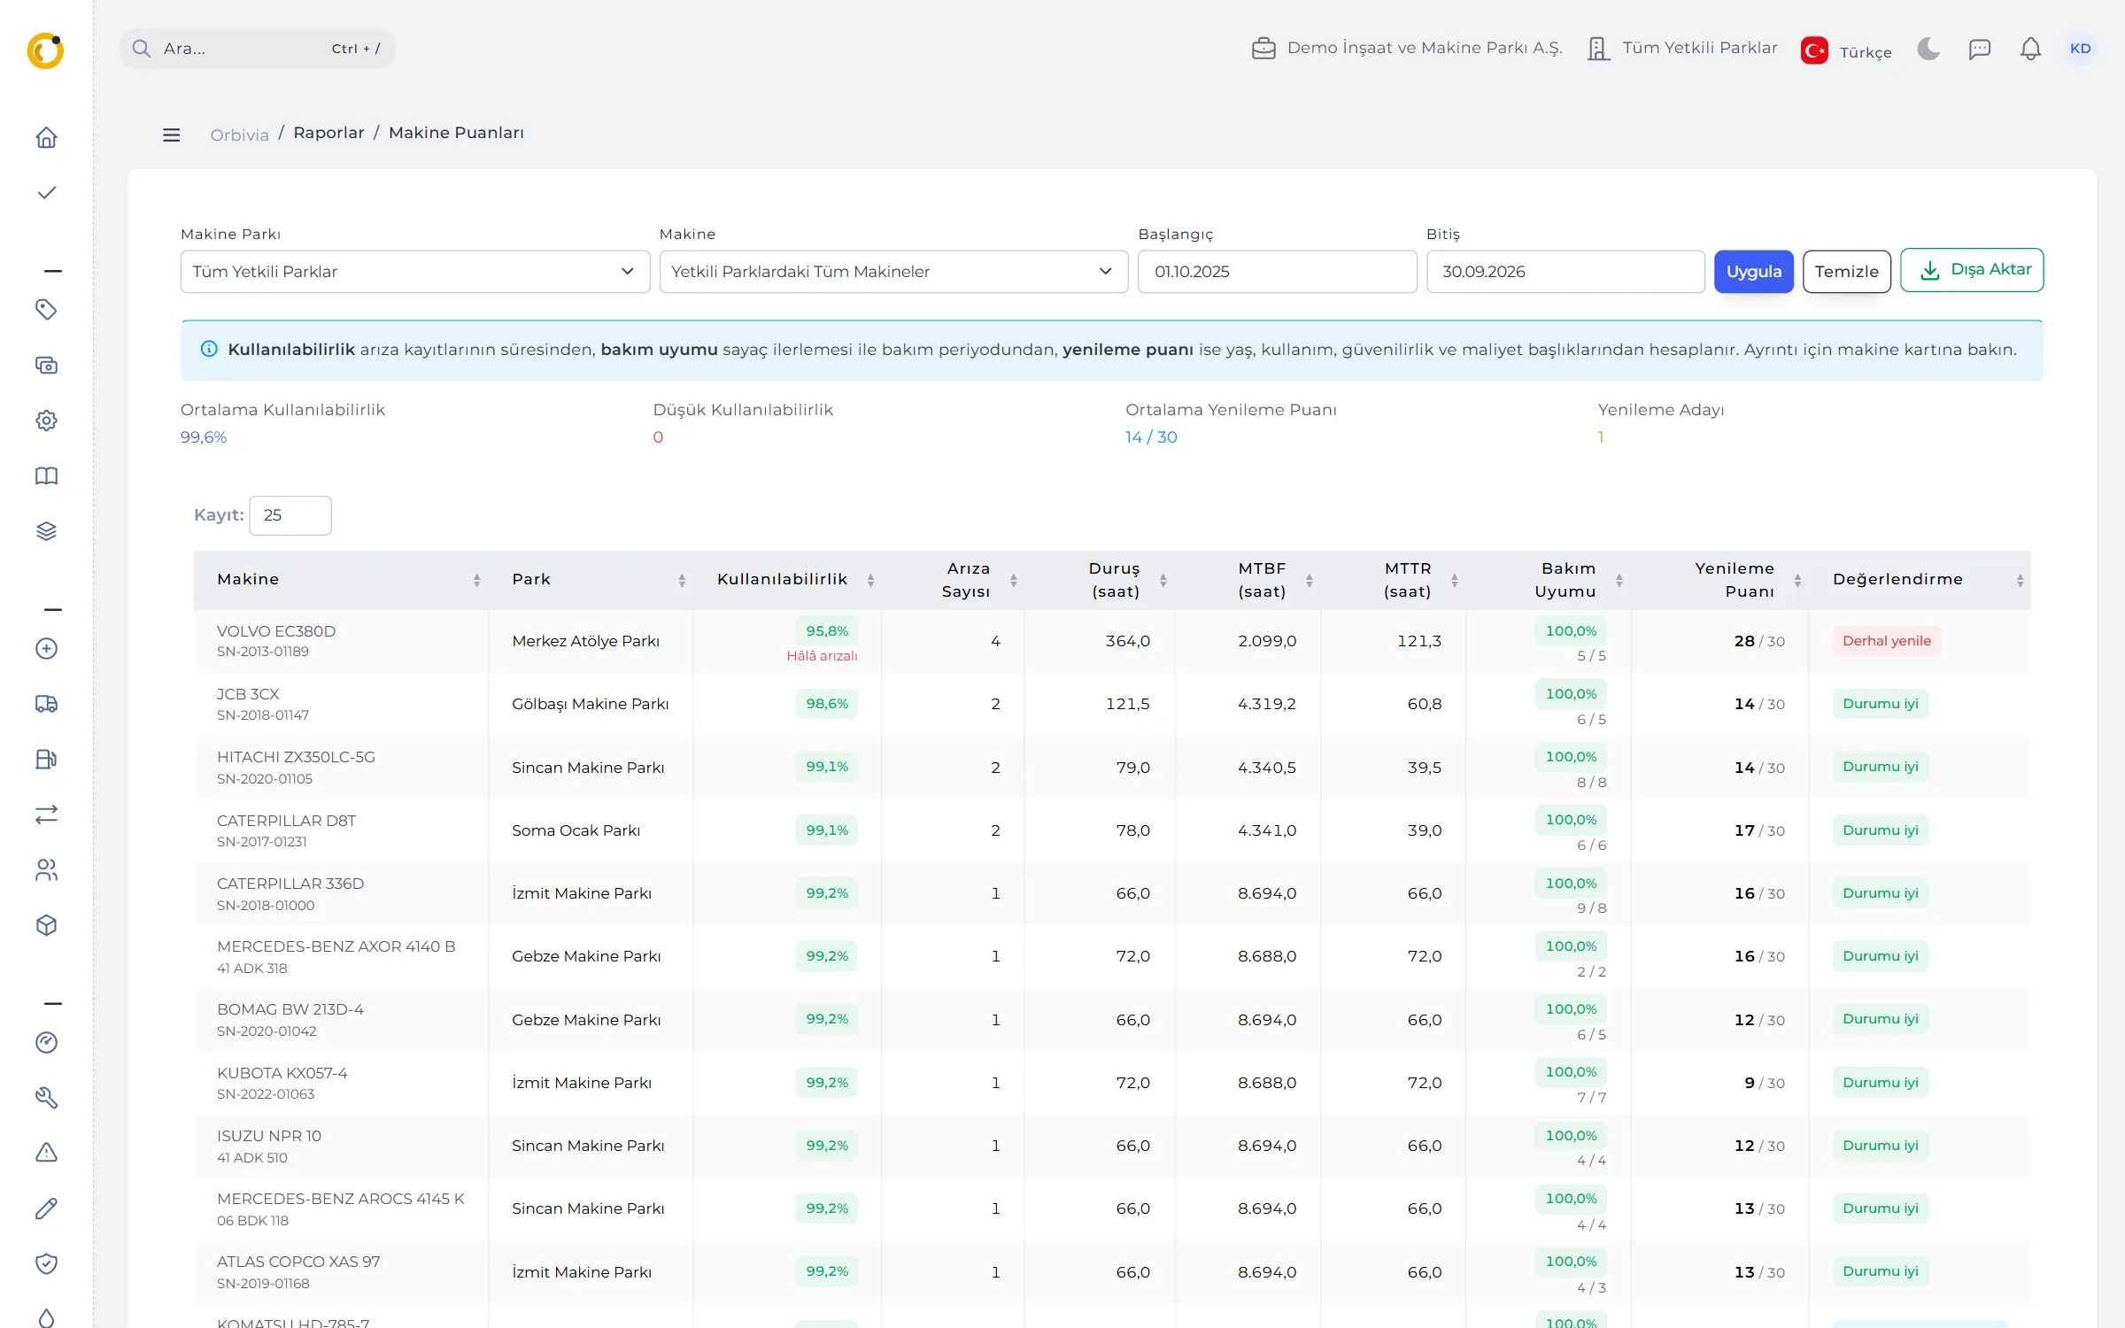Screen dimensions: 2125x1328
Task: Click the checkmark icon in the sidebar
Action: pyautogui.click(x=46, y=193)
